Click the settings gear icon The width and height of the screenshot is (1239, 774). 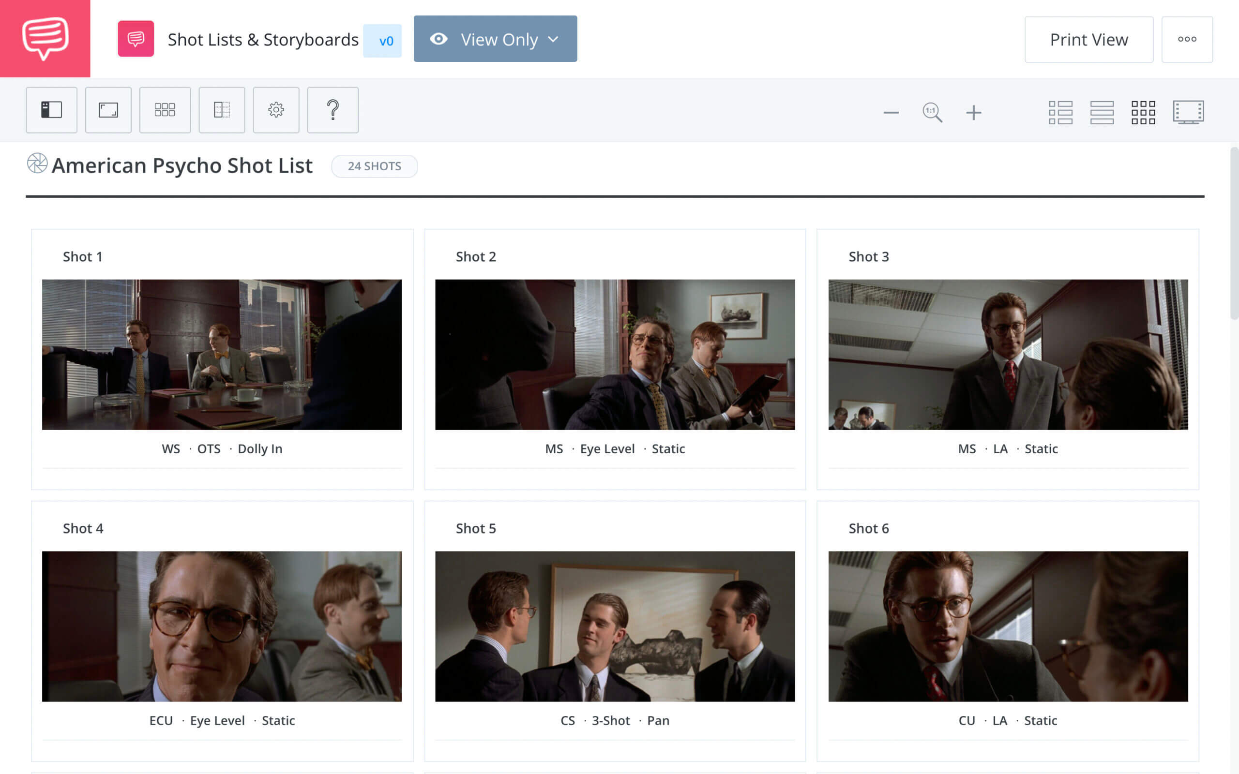tap(276, 110)
